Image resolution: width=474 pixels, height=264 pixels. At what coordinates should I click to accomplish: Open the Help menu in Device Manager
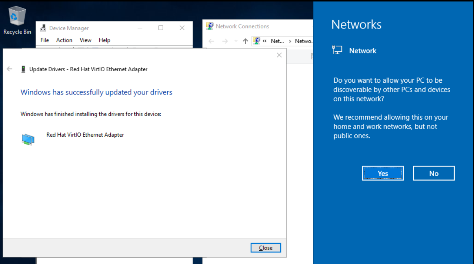coord(104,40)
